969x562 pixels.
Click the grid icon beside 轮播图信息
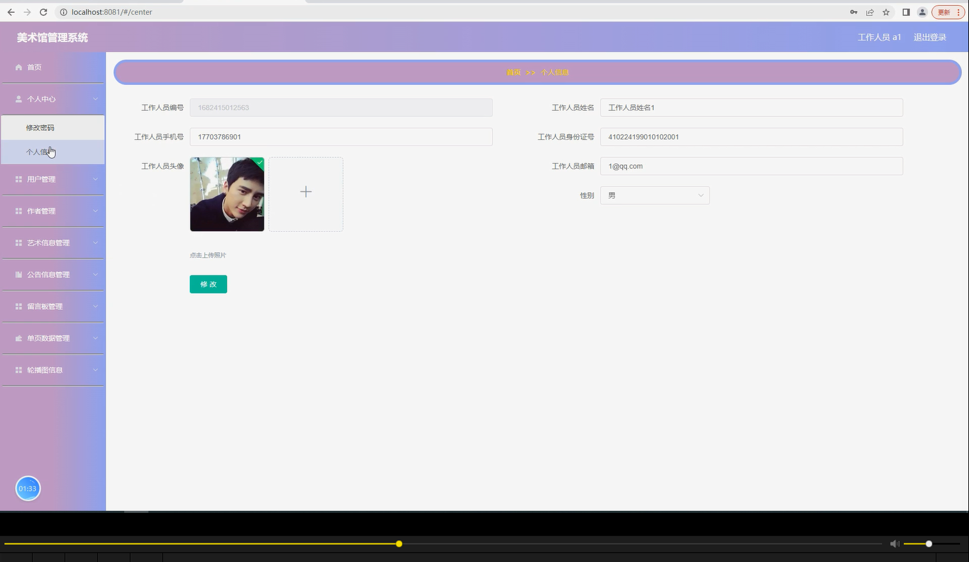coord(19,370)
